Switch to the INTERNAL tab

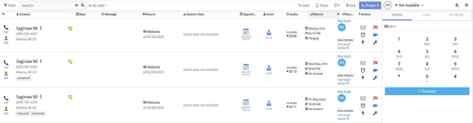pyautogui.click(x=456, y=15)
